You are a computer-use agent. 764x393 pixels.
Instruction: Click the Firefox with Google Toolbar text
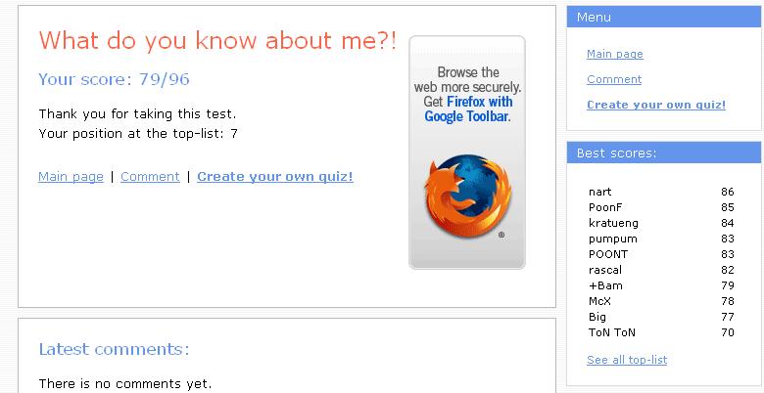(468, 109)
